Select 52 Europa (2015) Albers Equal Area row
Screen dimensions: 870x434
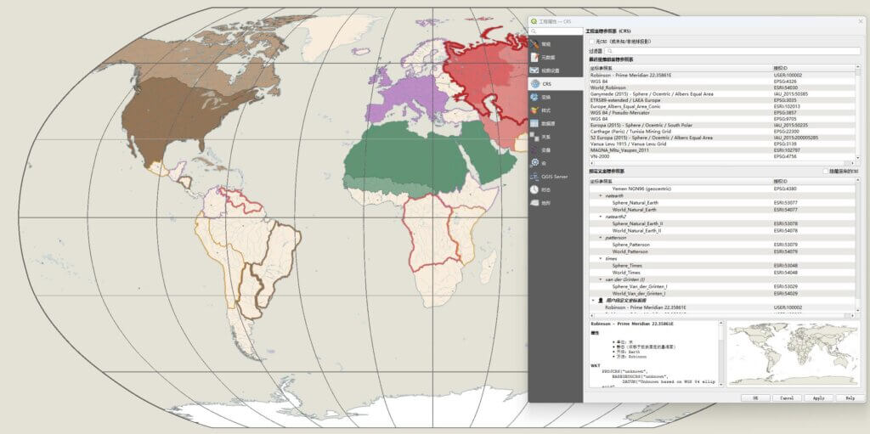722,138
